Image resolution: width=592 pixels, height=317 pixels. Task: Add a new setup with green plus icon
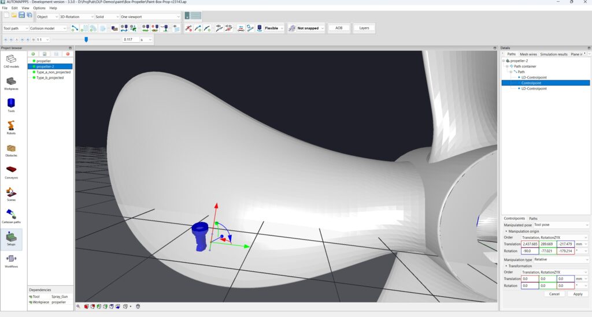click(x=33, y=54)
